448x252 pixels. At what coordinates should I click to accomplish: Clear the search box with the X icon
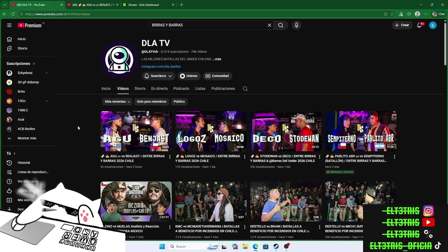coord(269,25)
